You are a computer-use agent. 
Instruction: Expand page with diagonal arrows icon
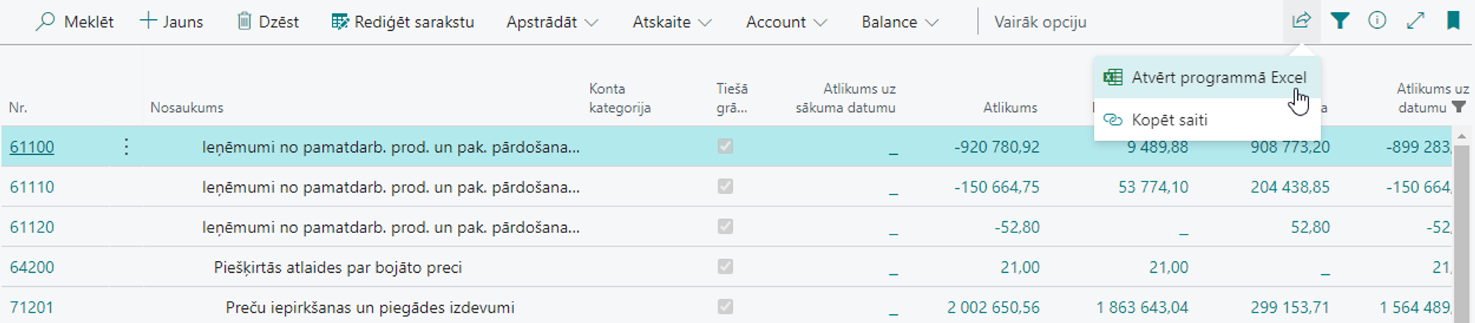coord(1415,21)
